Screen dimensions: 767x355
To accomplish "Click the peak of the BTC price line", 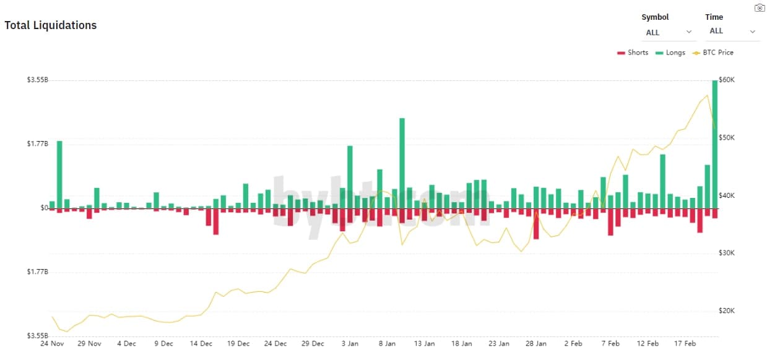I will pyautogui.click(x=707, y=95).
